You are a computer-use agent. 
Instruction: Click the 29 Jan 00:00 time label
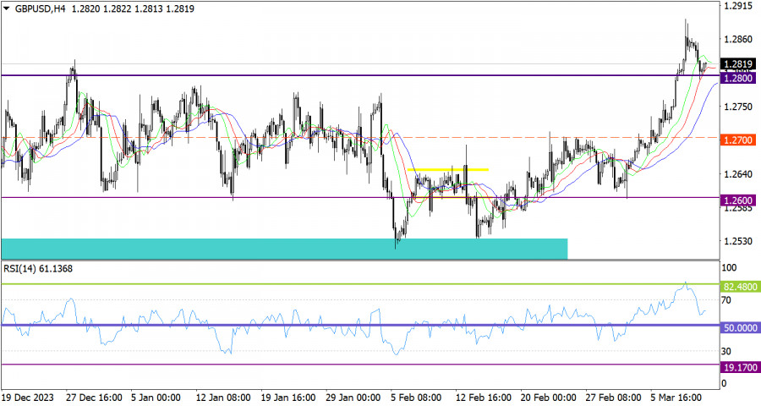pos(353,398)
